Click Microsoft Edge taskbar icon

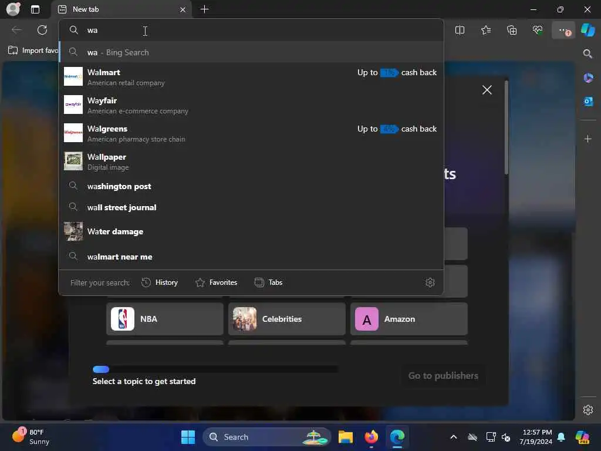pyautogui.click(x=397, y=437)
